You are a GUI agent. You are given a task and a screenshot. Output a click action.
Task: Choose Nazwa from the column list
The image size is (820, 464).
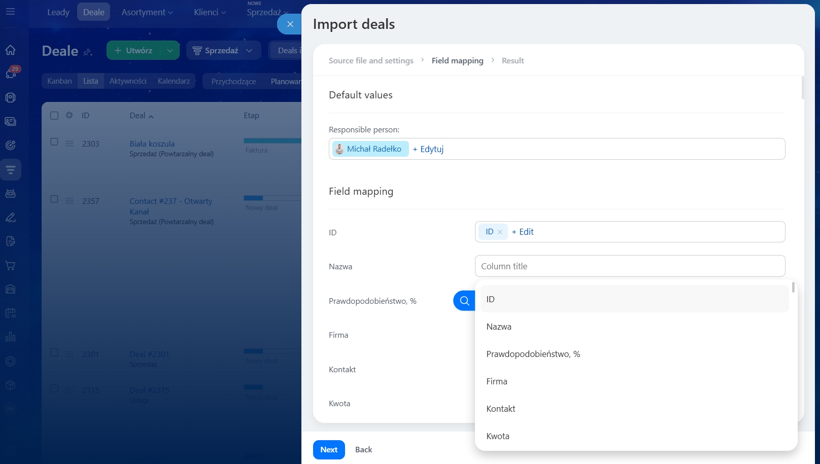499,327
